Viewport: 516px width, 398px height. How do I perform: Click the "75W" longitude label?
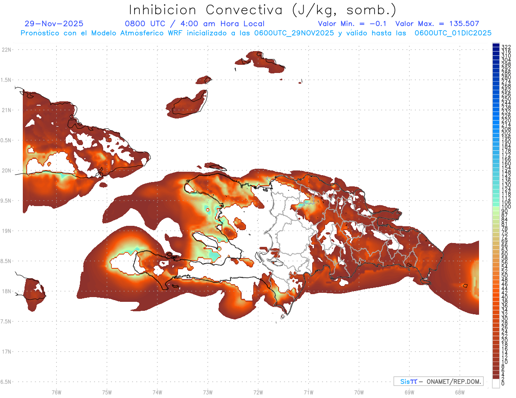tap(107, 392)
